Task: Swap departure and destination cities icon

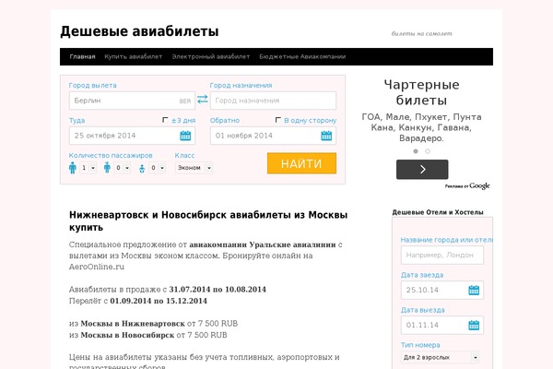Action: coord(203,100)
